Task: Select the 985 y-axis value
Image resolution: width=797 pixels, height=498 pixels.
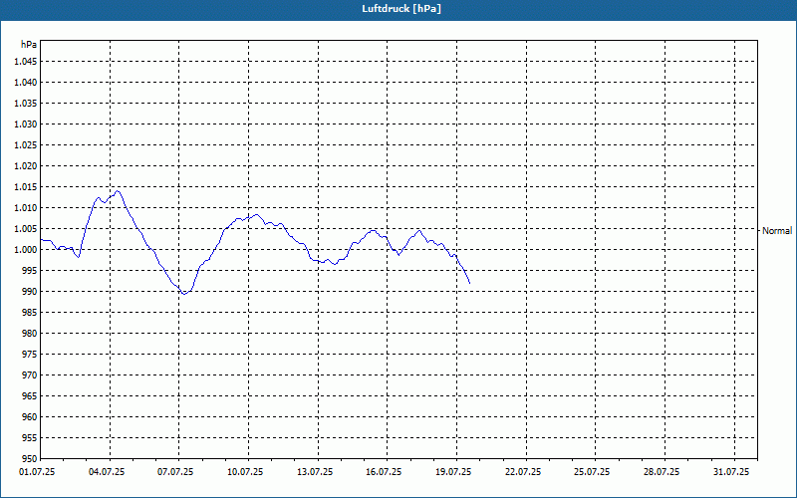Action: tap(30, 313)
